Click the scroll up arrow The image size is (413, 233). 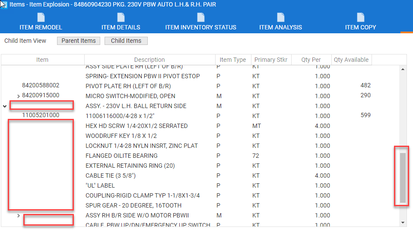(x=403, y=69)
